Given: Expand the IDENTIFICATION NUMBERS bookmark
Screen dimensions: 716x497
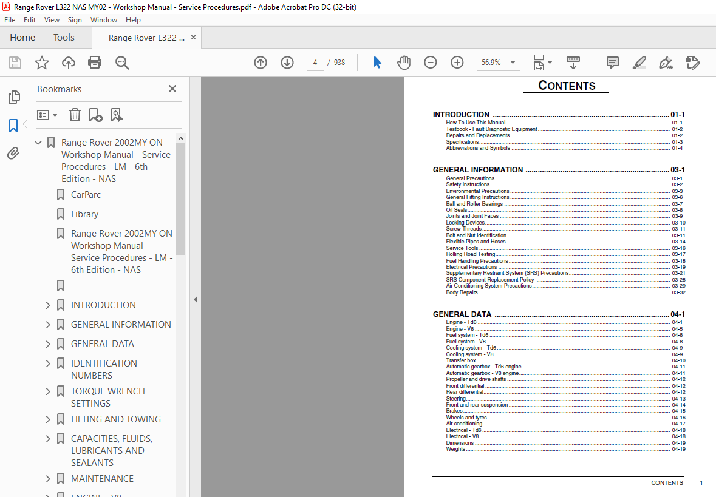Looking at the screenshot, I should pyautogui.click(x=48, y=363).
